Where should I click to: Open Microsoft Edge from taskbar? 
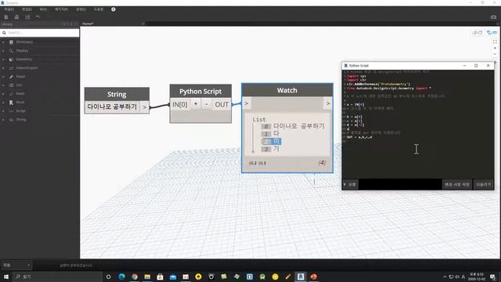(122, 277)
